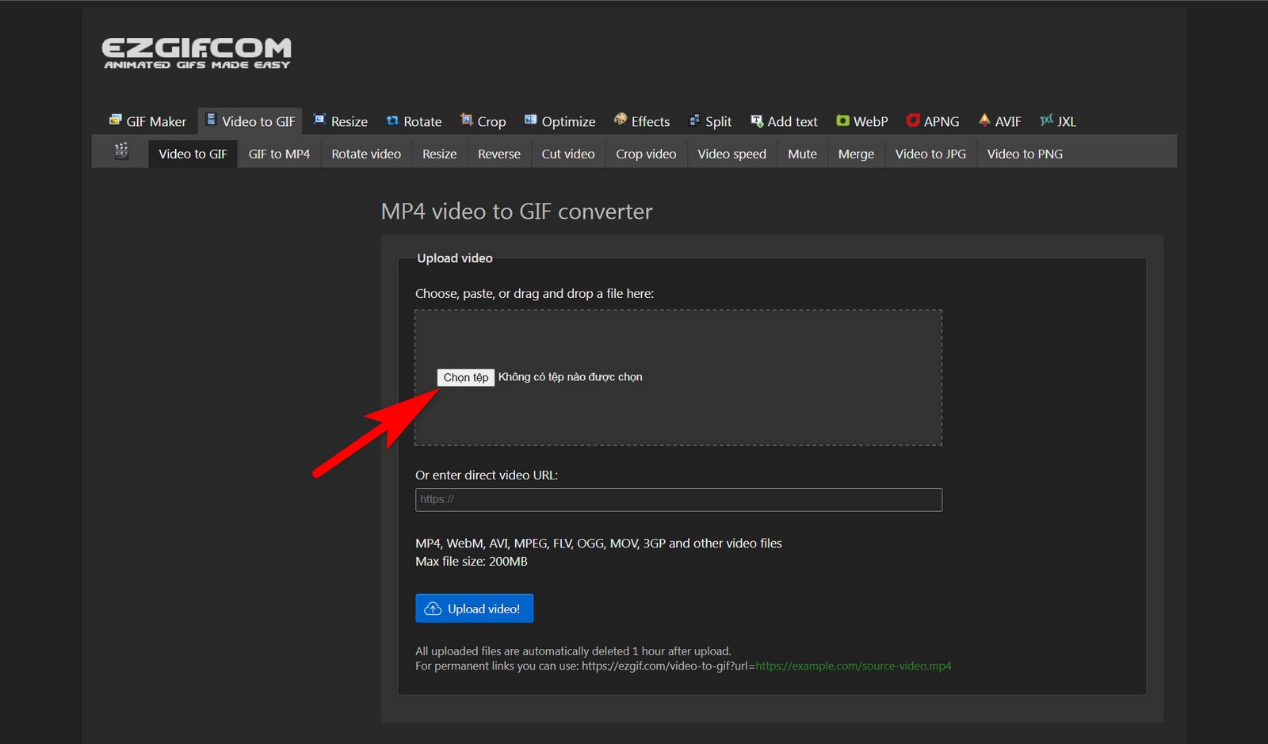Click the blue Upload video! button
Image resolution: width=1268 pixels, height=744 pixels.
click(x=475, y=609)
